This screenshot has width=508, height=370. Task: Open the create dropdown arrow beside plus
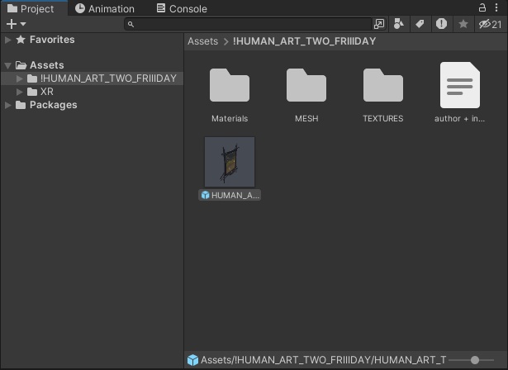pos(23,24)
